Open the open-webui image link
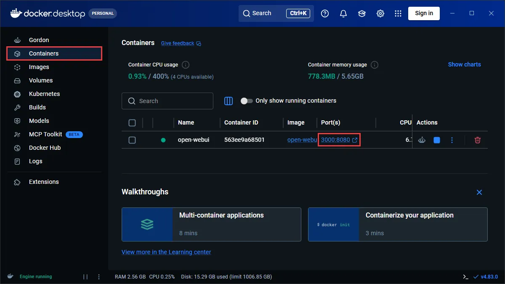Viewport: 505px width, 284px height. tap(302, 140)
